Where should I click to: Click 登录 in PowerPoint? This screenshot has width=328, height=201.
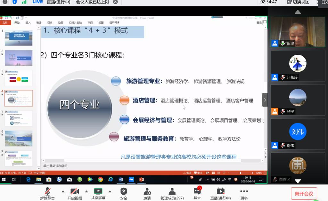tap(259, 23)
